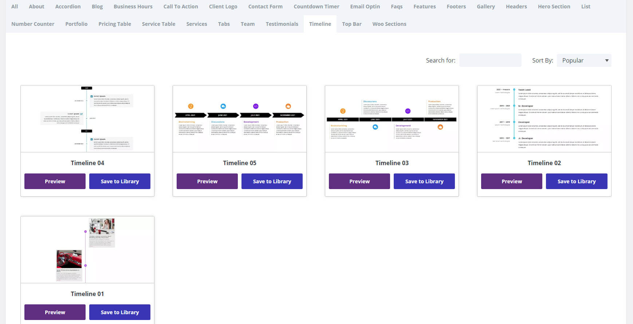The image size is (633, 324).
Task: Open the Contact Form tab
Action: pyautogui.click(x=266, y=7)
